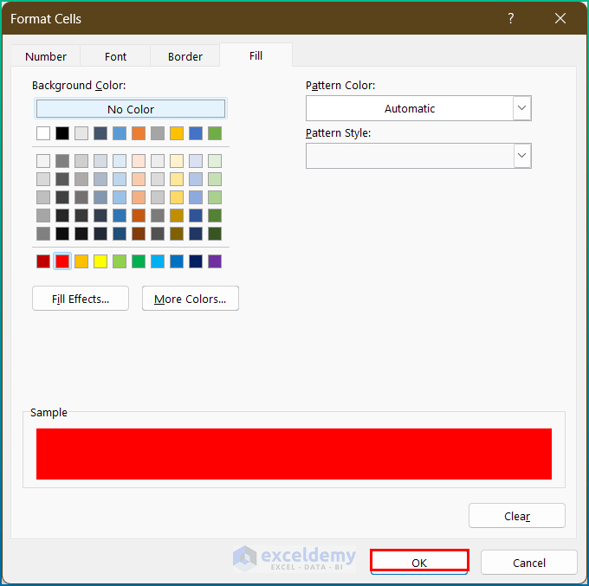Viewport: 589px width, 586px height.
Task: Confirm with the OK button
Action: pos(419,562)
